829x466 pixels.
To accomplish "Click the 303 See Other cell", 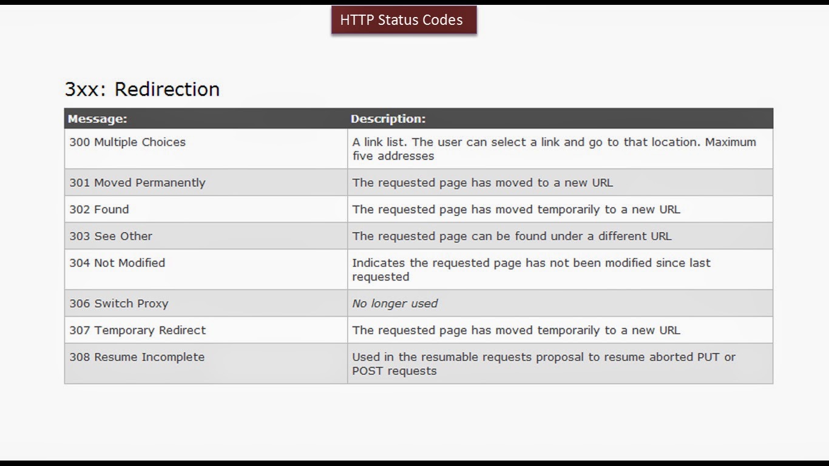I will point(110,236).
